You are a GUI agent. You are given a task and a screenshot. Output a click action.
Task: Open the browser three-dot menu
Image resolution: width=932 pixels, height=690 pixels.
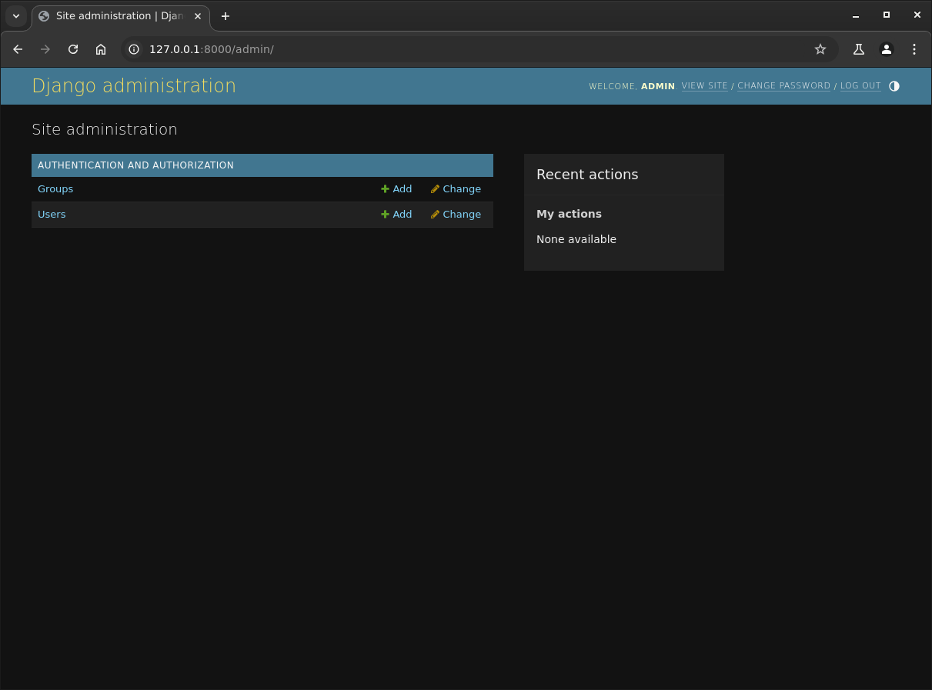[x=914, y=49]
